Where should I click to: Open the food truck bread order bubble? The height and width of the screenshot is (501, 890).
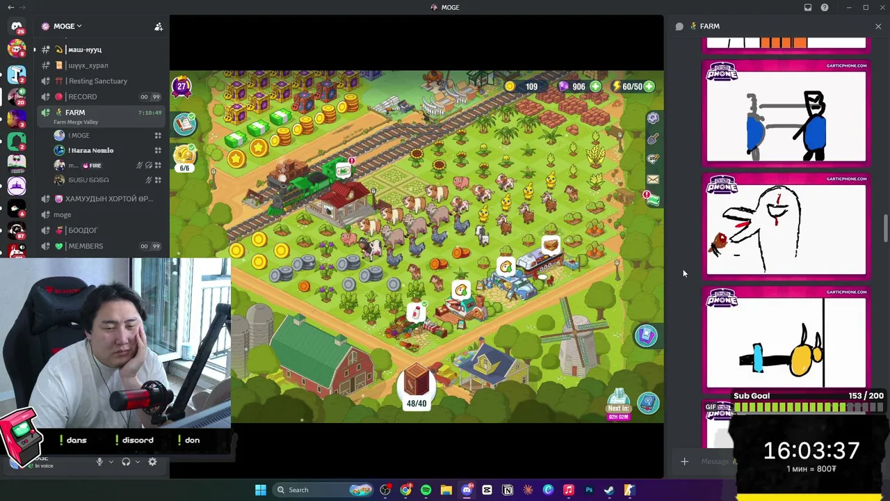pyautogui.click(x=550, y=245)
